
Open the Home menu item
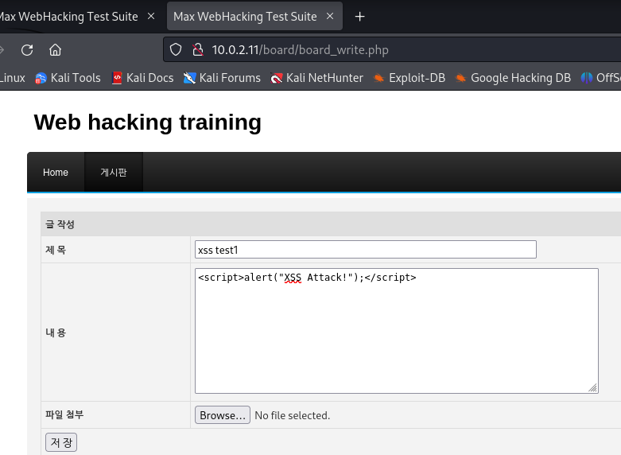(56, 173)
